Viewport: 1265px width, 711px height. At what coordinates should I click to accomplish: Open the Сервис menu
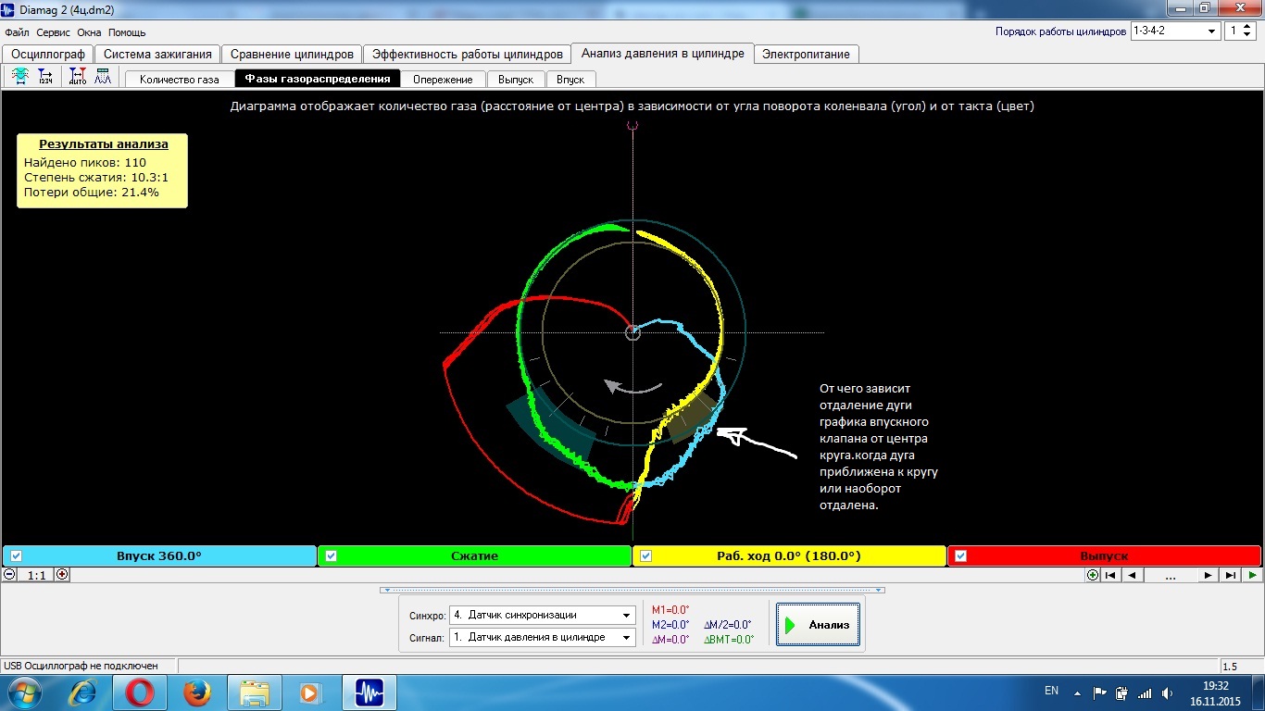[54, 32]
